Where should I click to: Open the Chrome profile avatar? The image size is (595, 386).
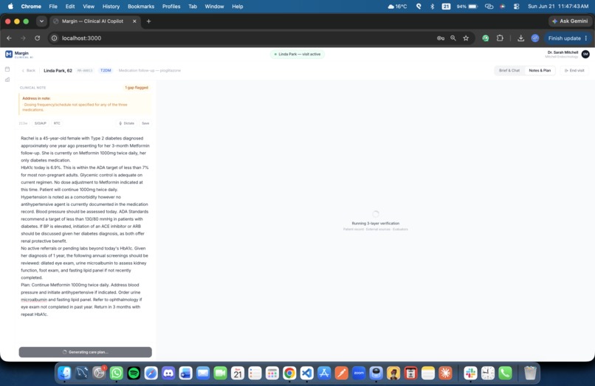click(x=535, y=38)
